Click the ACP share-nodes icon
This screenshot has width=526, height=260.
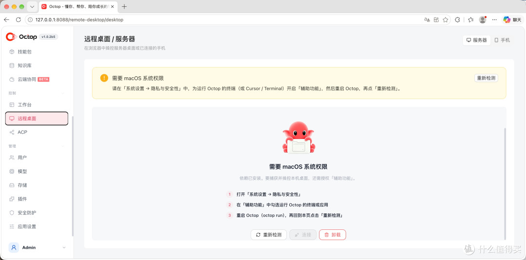(x=12, y=132)
